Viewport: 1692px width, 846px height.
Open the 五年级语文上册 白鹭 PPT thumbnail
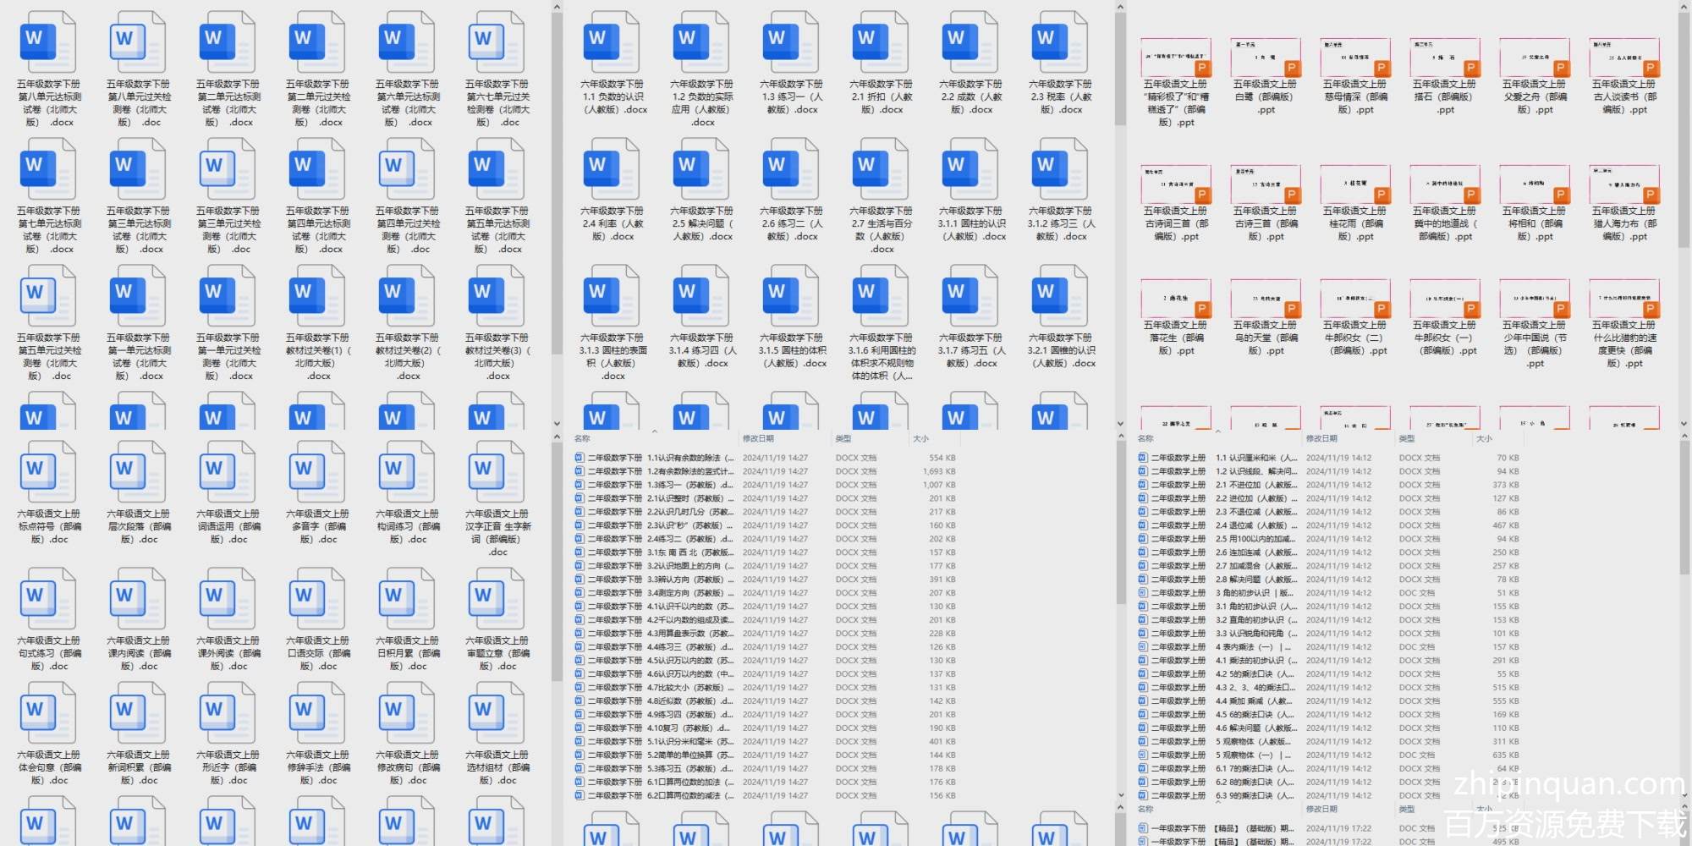[x=1265, y=58]
